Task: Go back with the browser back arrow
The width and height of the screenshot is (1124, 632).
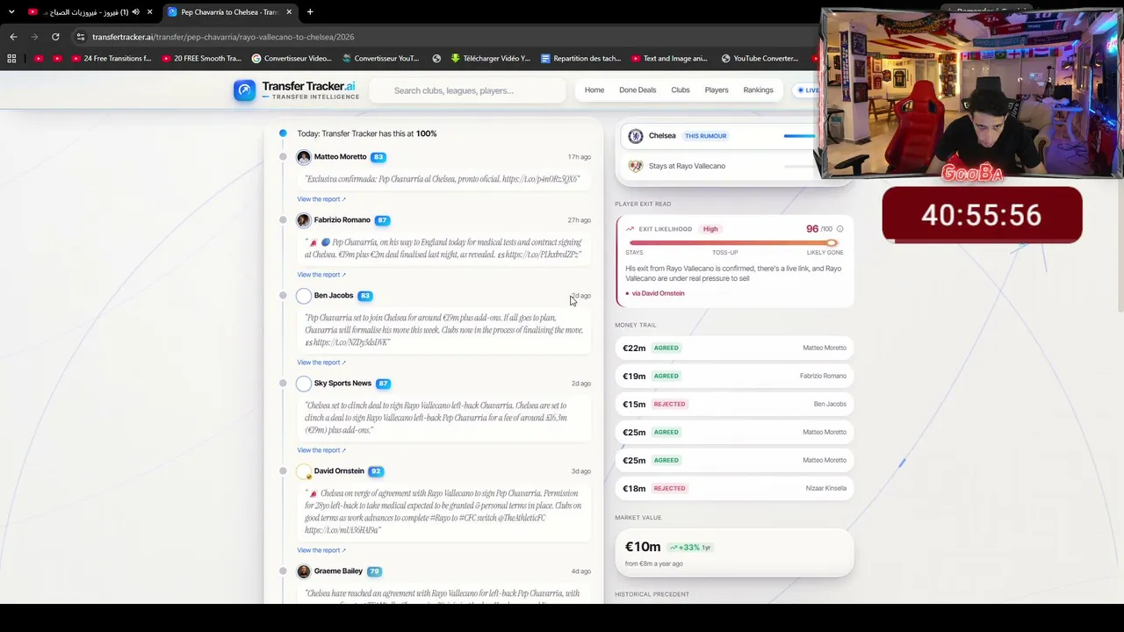Action: pos(13,37)
